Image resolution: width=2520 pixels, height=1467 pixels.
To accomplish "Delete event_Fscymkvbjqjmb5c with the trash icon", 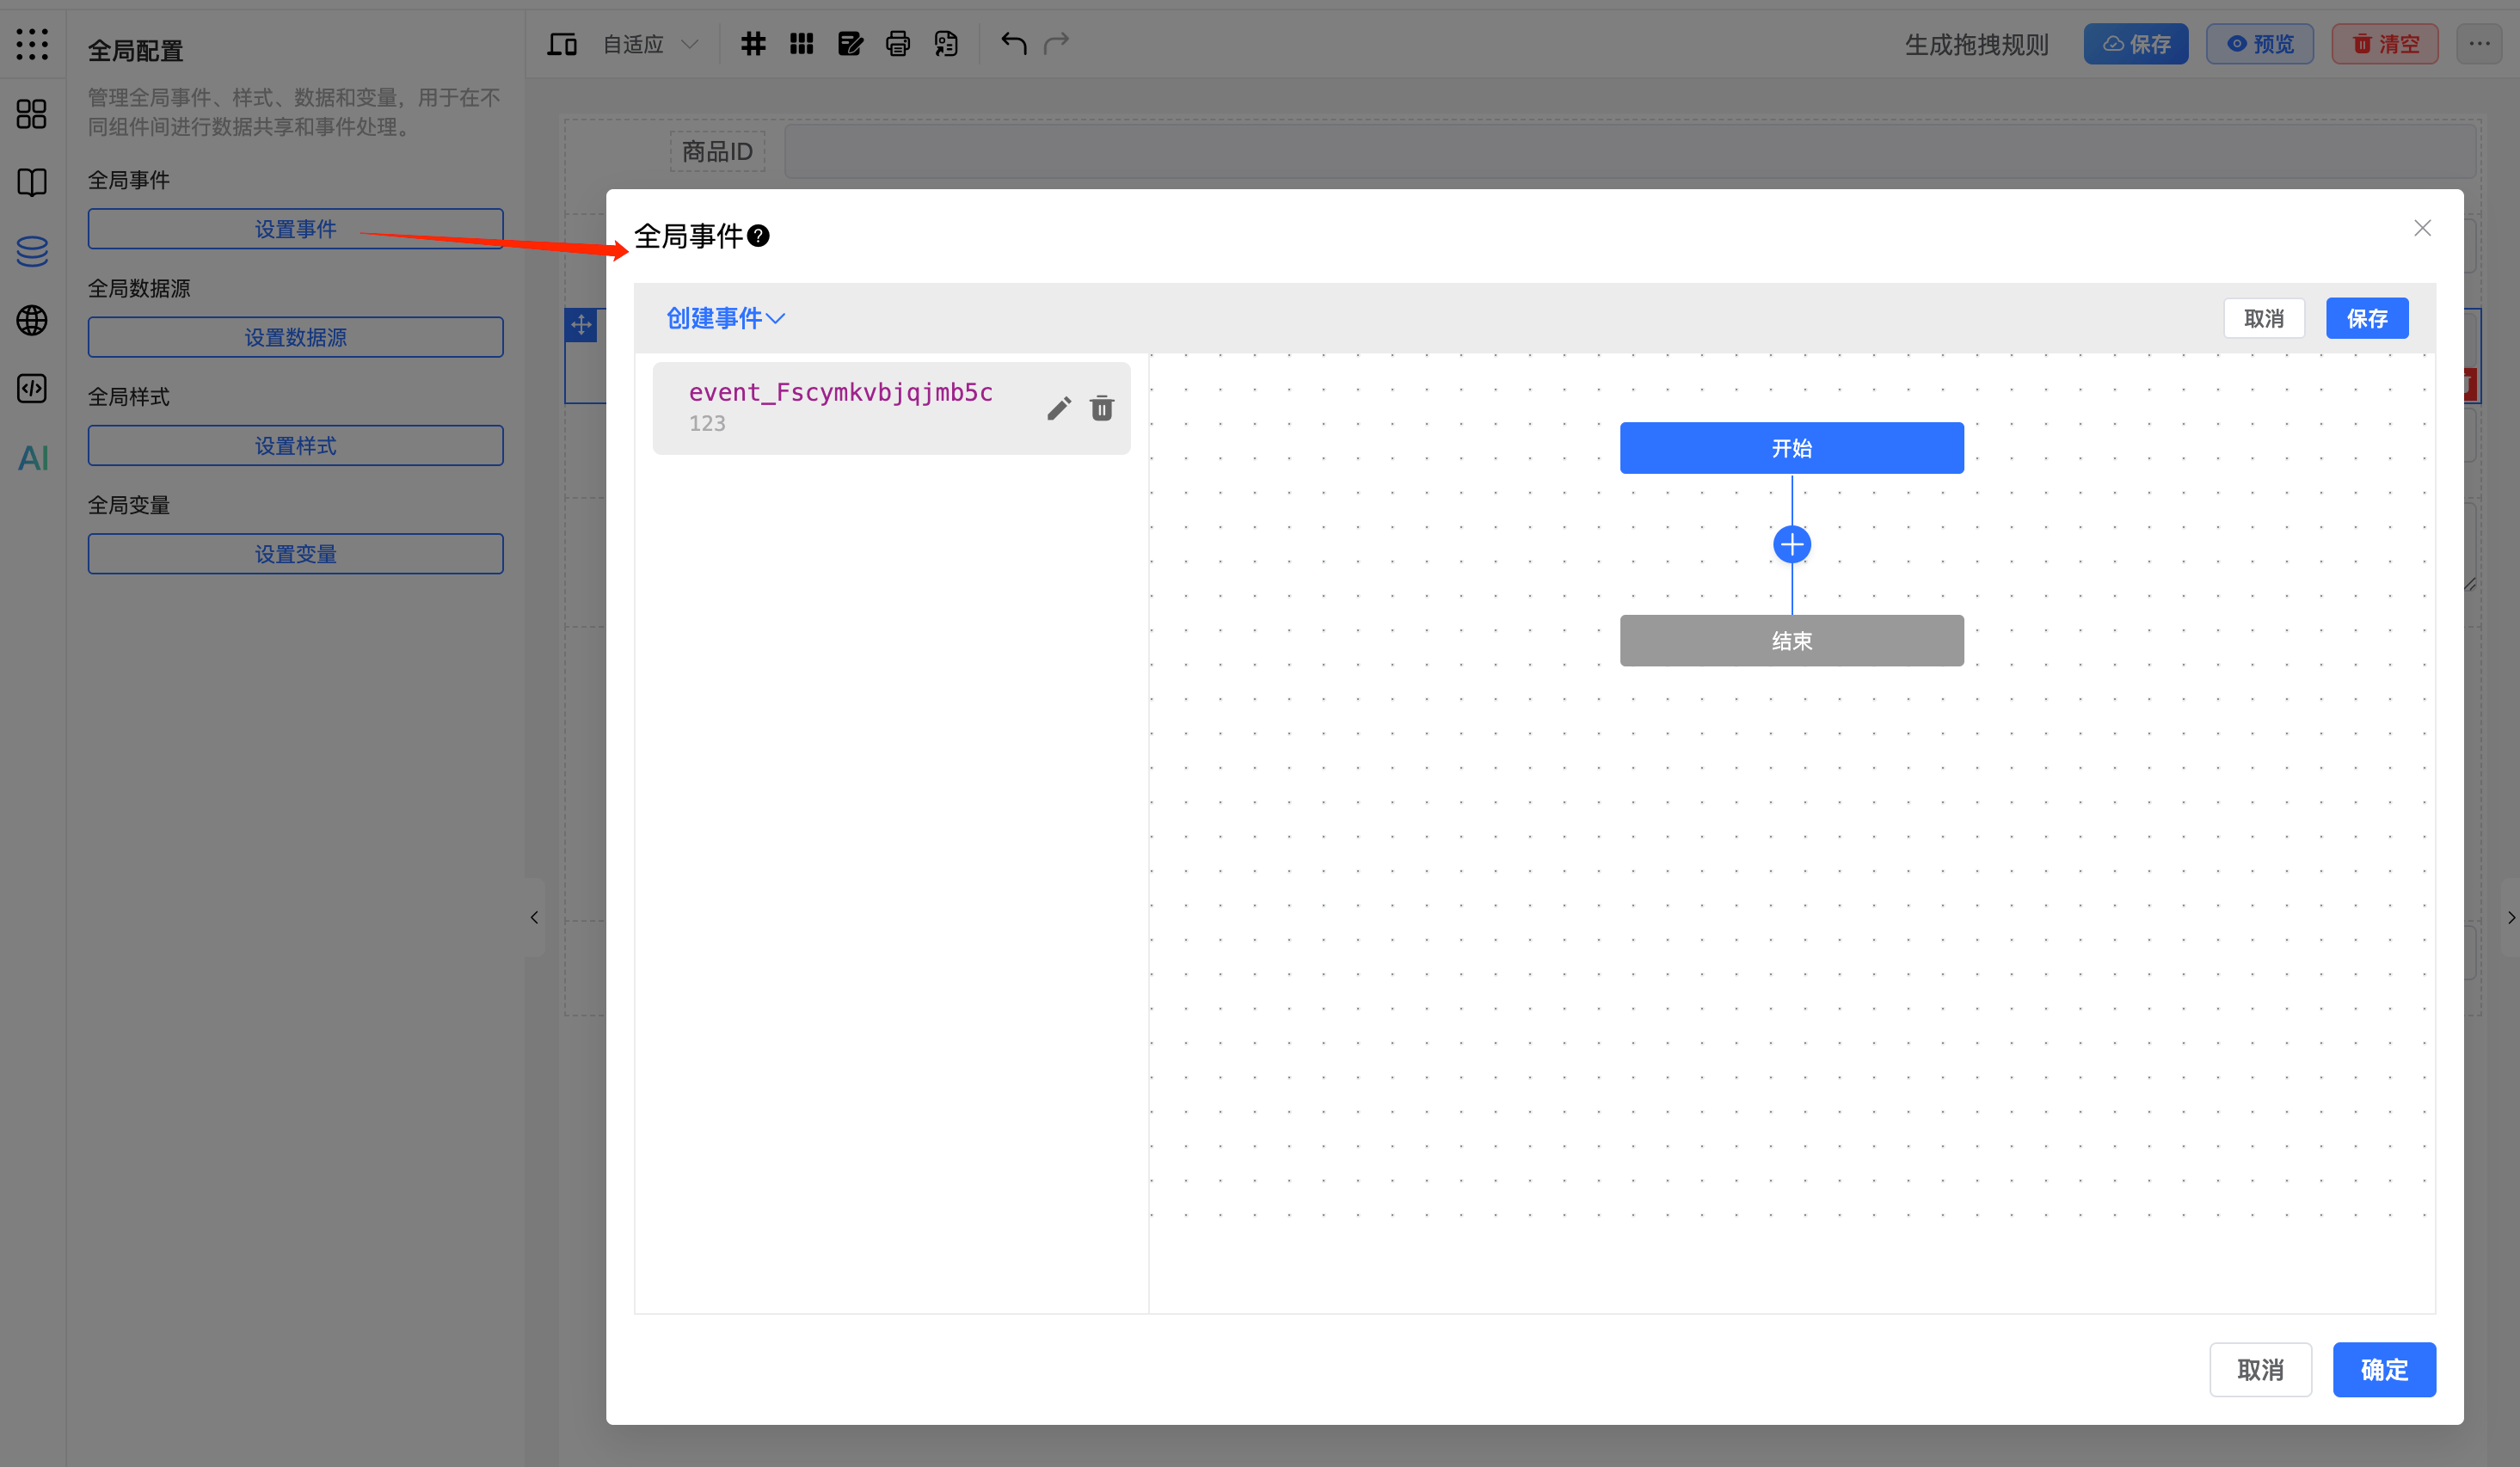I will pos(1102,408).
